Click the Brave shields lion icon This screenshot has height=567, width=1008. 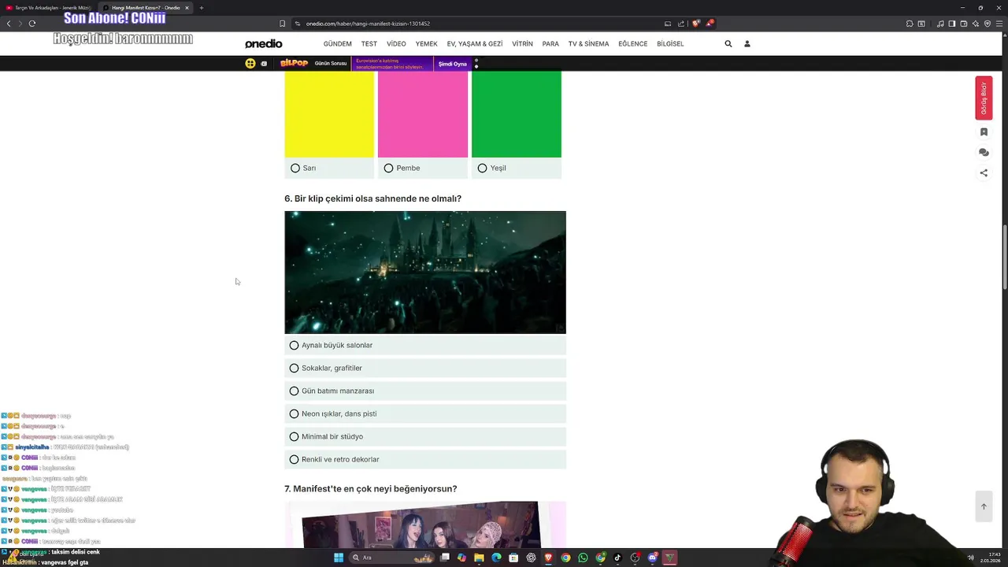(695, 24)
